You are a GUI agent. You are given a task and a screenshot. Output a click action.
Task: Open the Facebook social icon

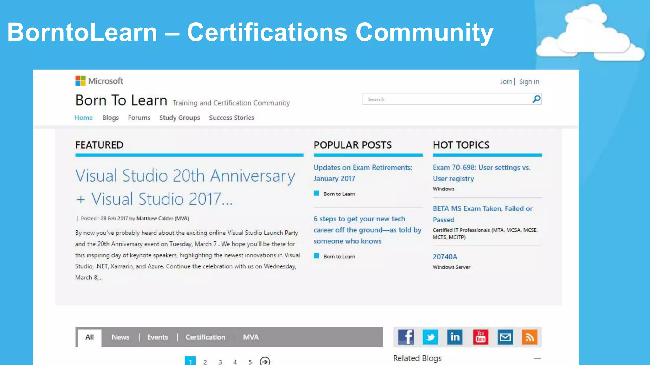[406, 337]
